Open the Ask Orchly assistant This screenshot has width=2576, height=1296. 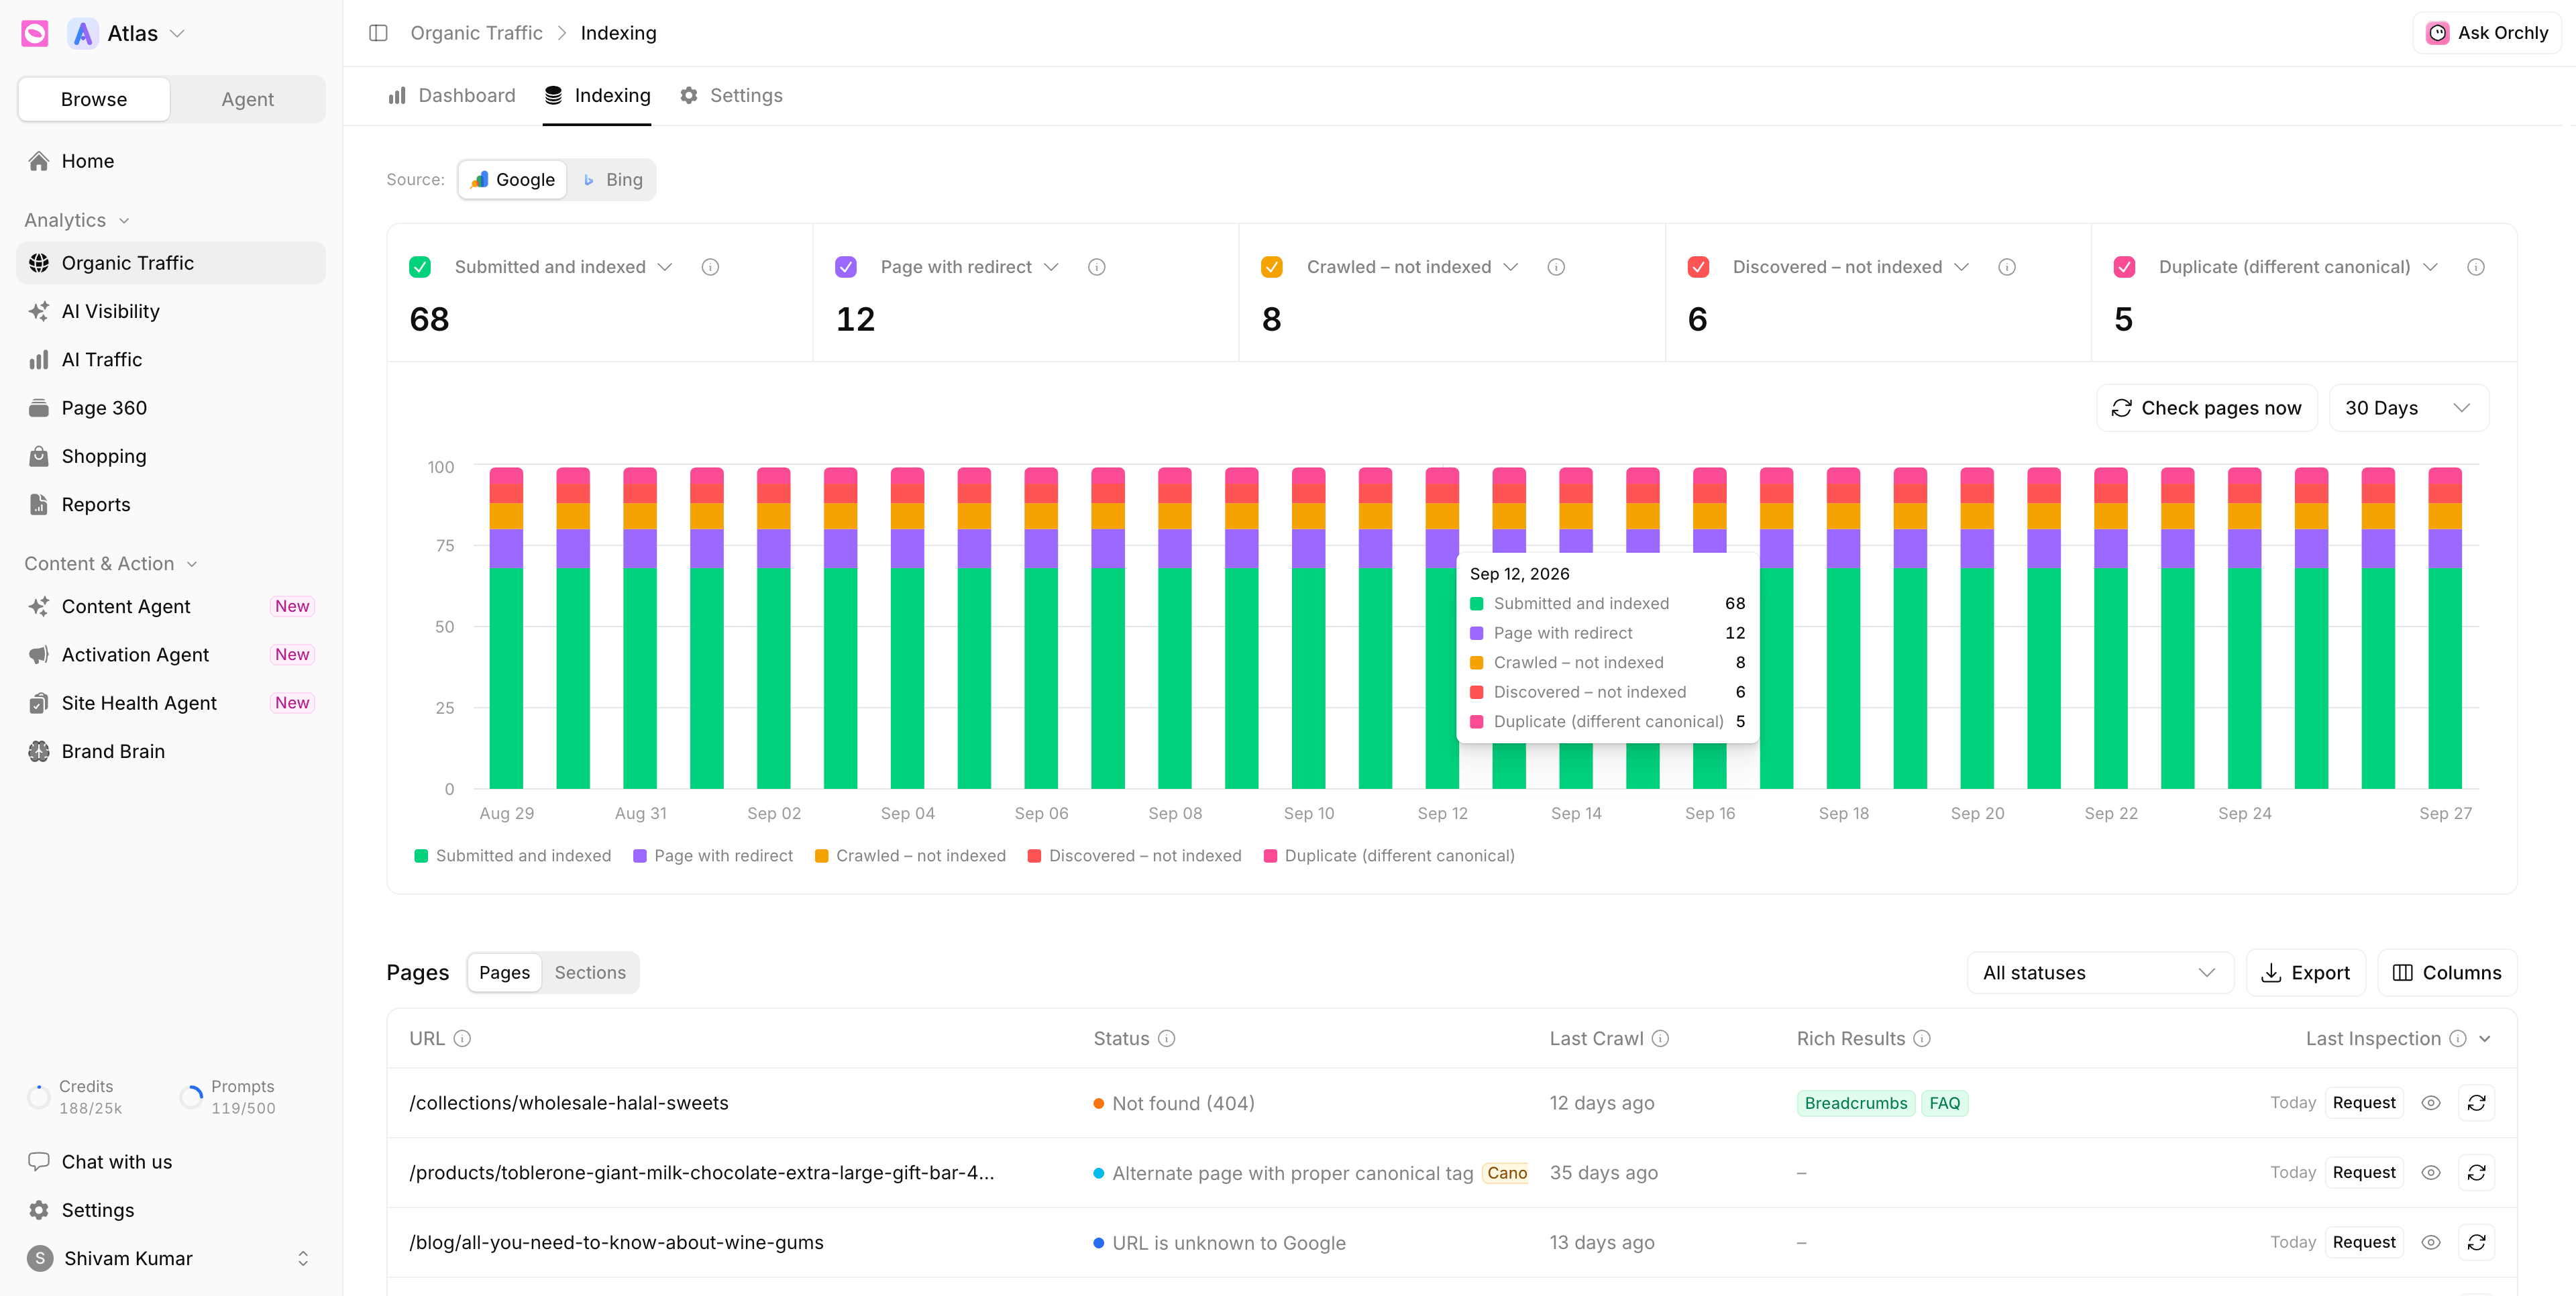click(x=2486, y=33)
